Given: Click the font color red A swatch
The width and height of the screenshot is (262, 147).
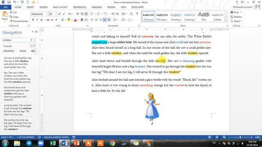Looking at the screenshot, I should point(75,20).
